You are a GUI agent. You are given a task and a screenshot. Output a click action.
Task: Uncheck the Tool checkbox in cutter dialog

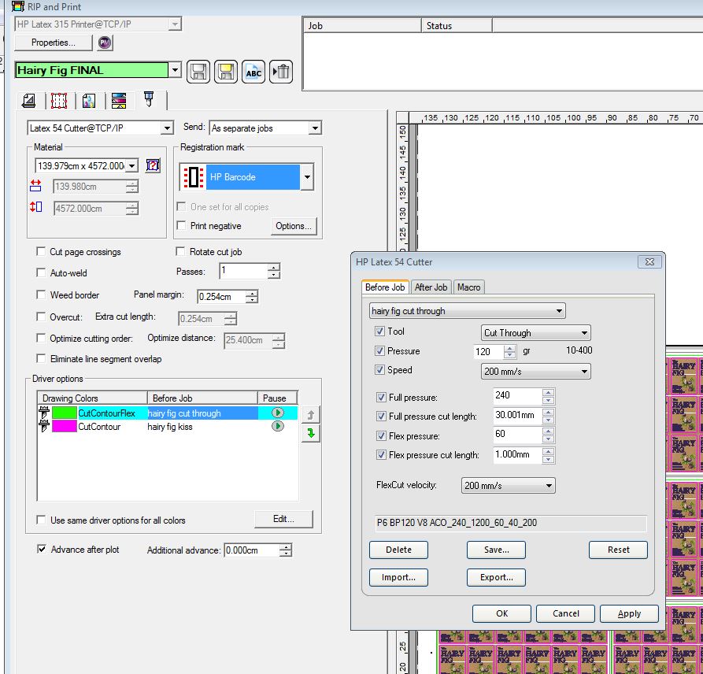click(x=379, y=331)
